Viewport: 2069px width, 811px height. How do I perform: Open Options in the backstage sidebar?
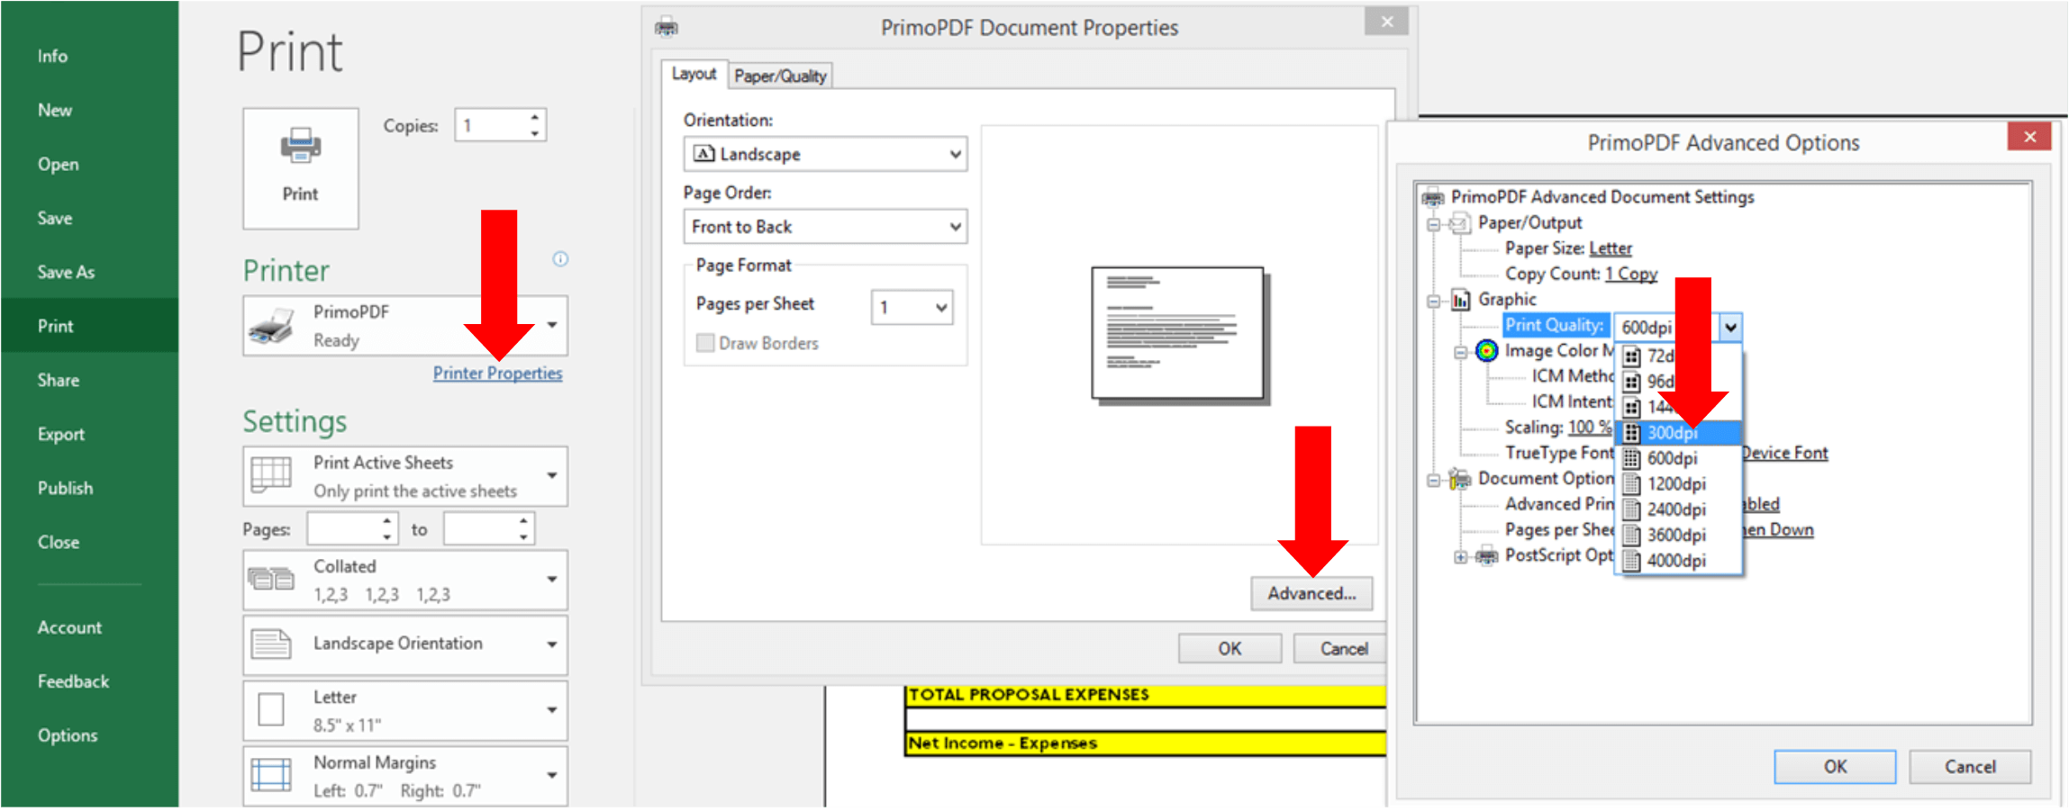pyautogui.click(x=67, y=735)
